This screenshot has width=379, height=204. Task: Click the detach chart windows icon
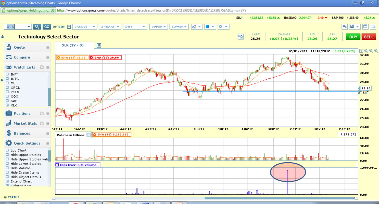(x=373, y=26)
